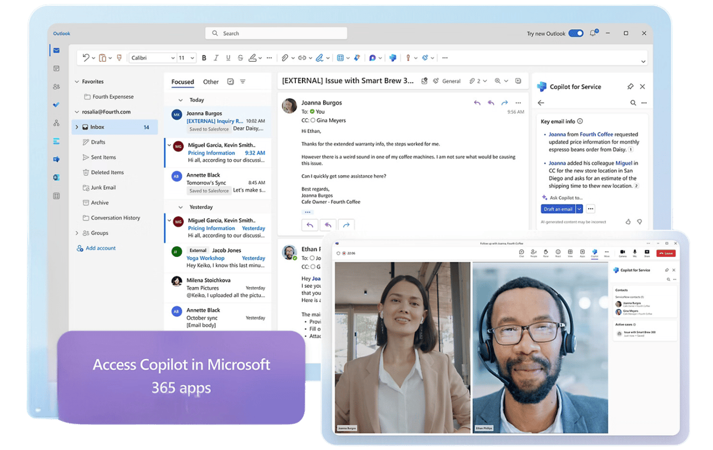Click the Paste clipboard icon
Viewport: 713px width, 450px height.
pos(103,58)
